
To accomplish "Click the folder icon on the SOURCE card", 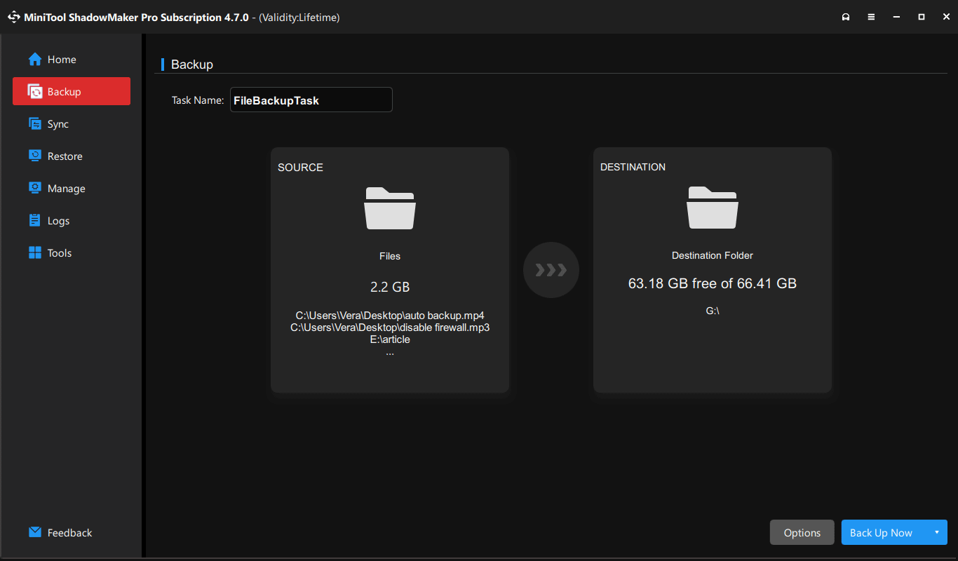I will coord(390,208).
